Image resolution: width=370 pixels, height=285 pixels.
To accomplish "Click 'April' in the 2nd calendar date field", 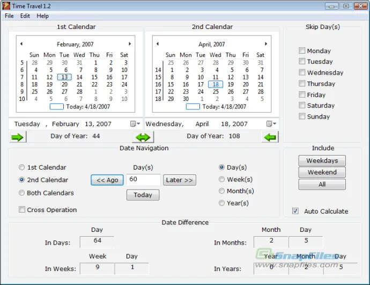I will point(202,124).
